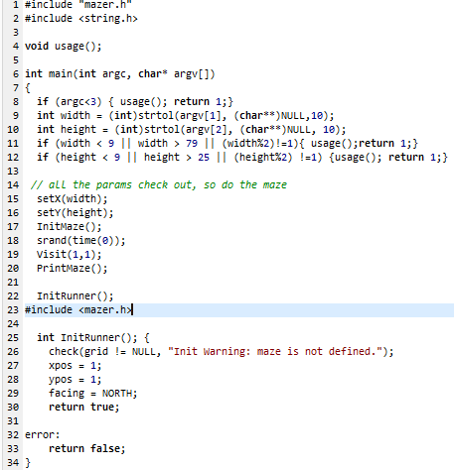Click the 'xpos = 1;' assignment
The image size is (454, 470).
pos(76,366)
